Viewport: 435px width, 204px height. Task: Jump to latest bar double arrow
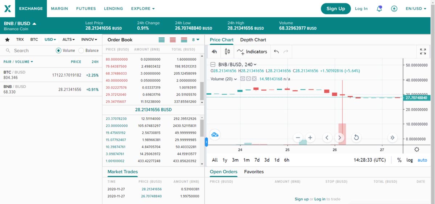[x=392, y=138]
